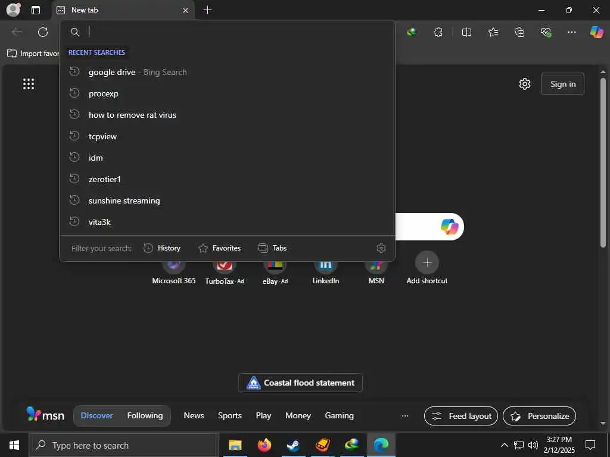Click Copilot icon in page search box
Viewport: 610px width, 457px height.
pos(449,227)
